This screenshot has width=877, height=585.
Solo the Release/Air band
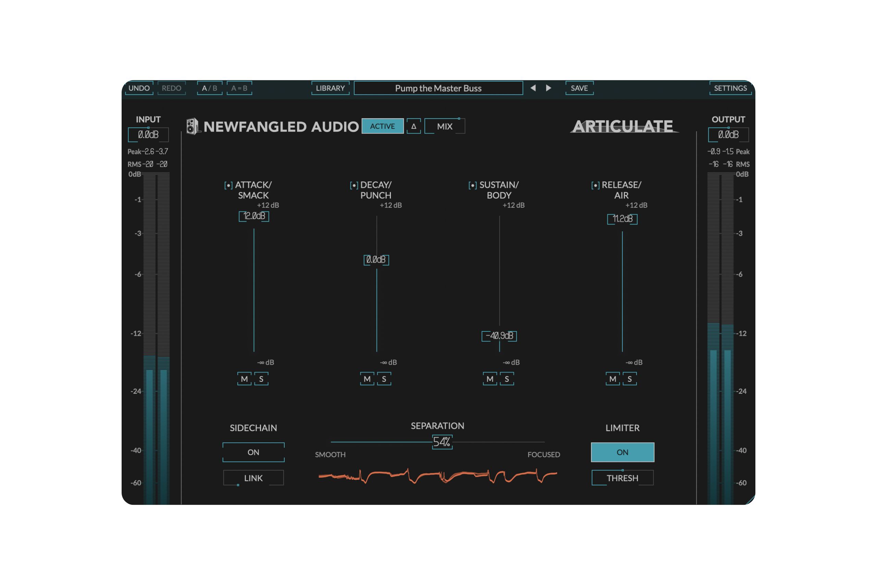(x=630, y=379)
